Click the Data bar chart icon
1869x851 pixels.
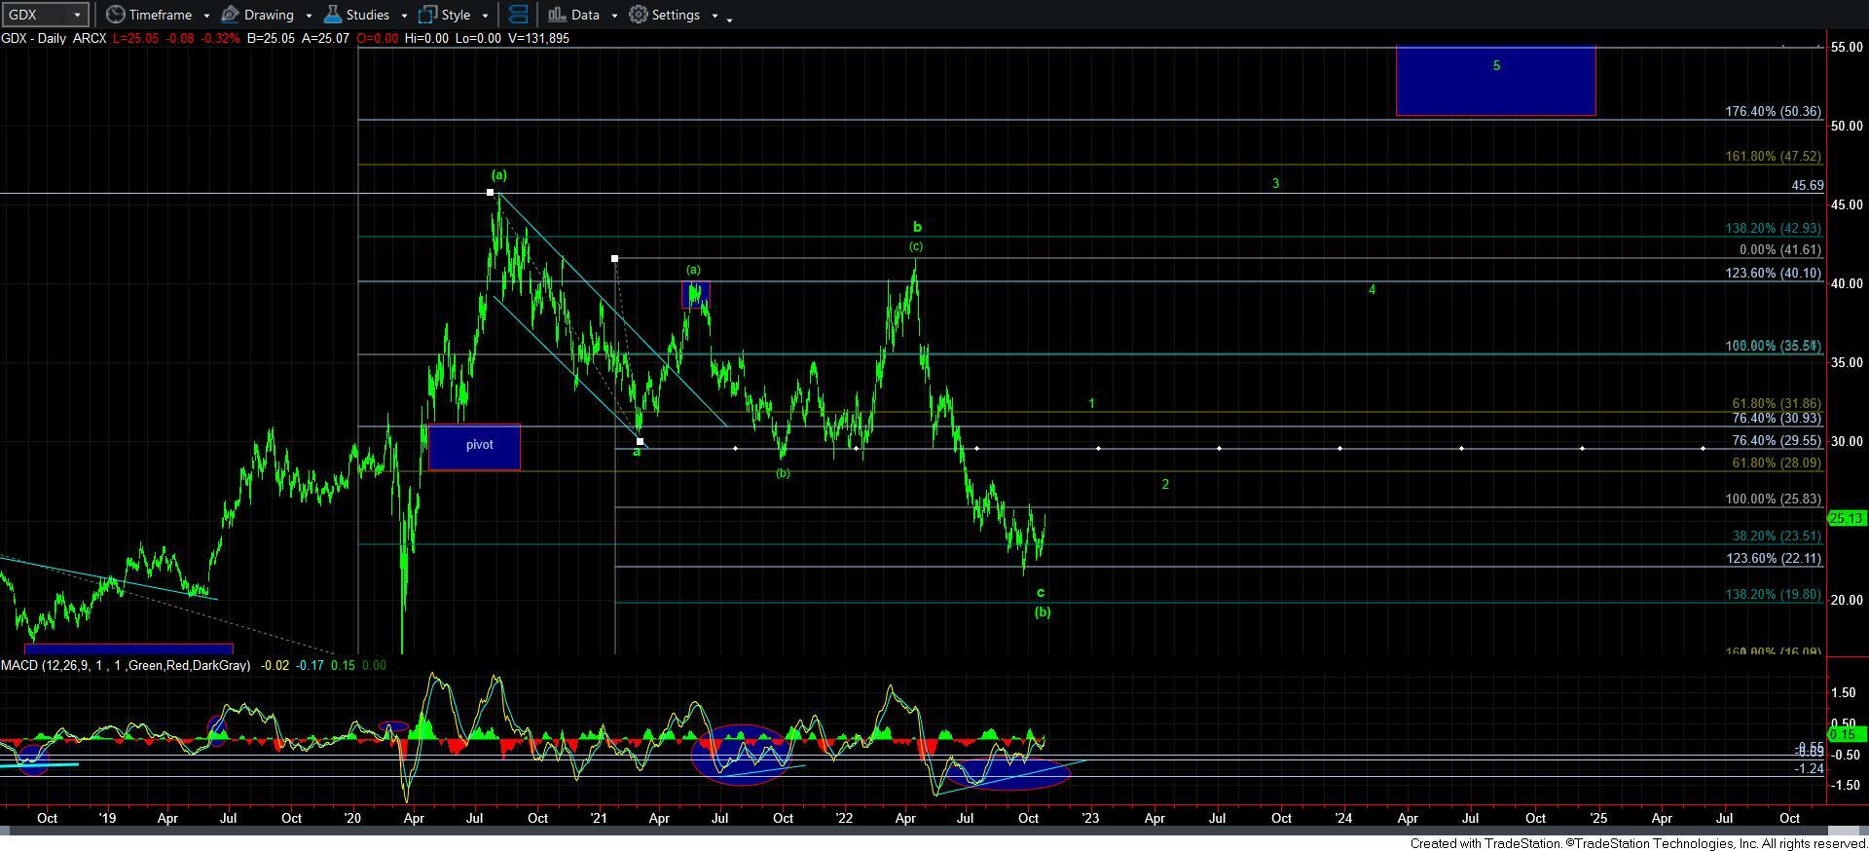pos(557,15)
